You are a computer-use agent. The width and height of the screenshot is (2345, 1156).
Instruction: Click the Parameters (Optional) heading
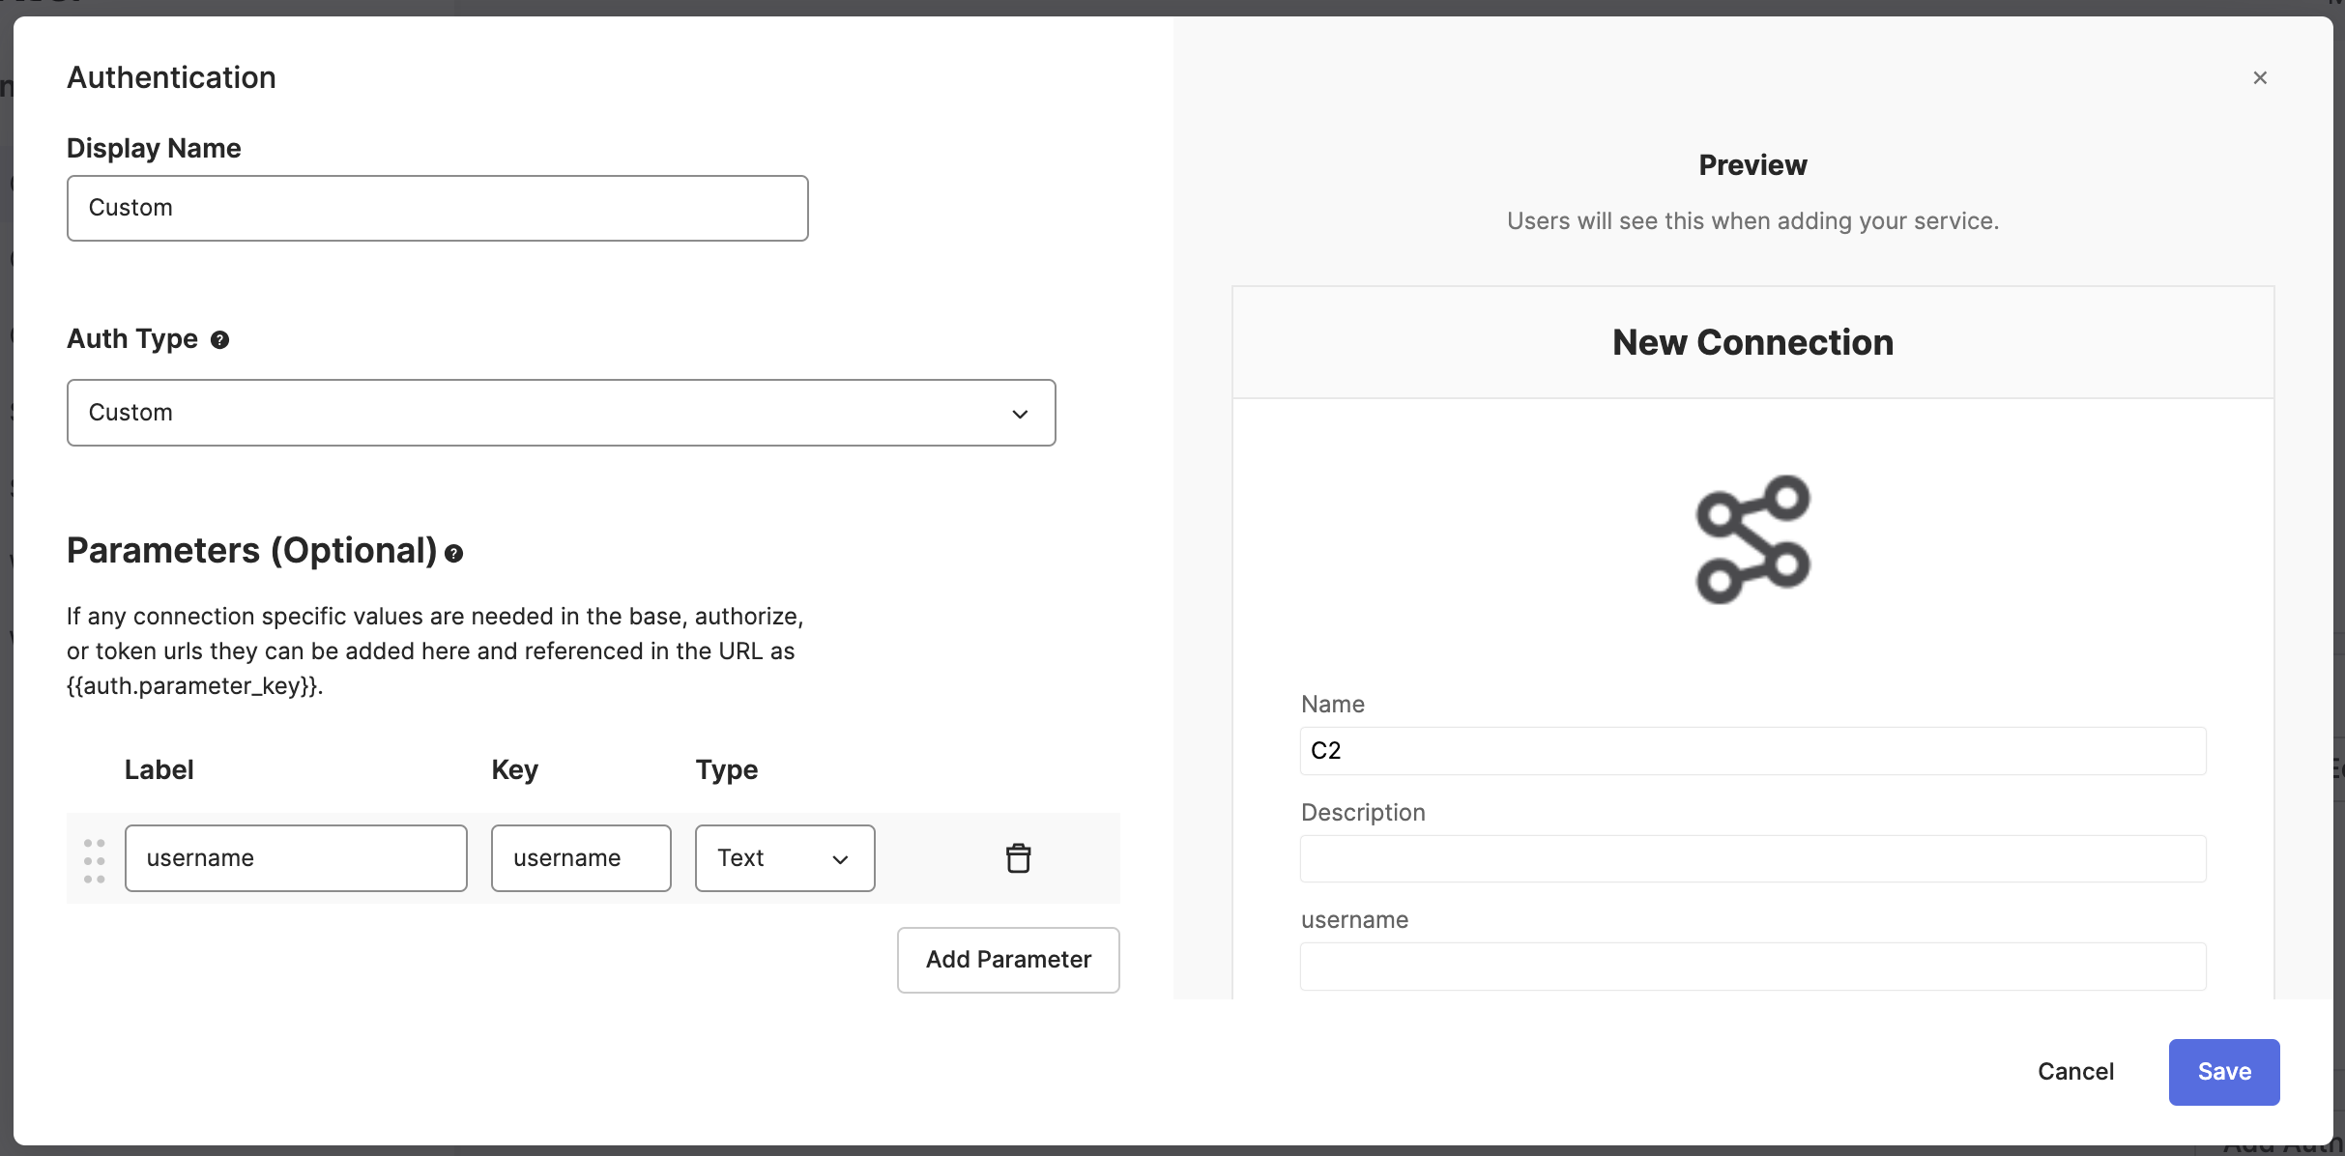pos(251,551)
